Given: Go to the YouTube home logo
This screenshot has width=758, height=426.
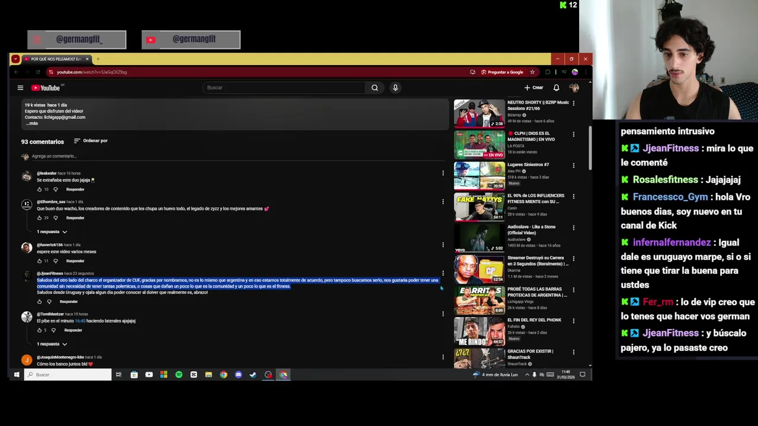Looking at the screenshot, I should point(46,88).
